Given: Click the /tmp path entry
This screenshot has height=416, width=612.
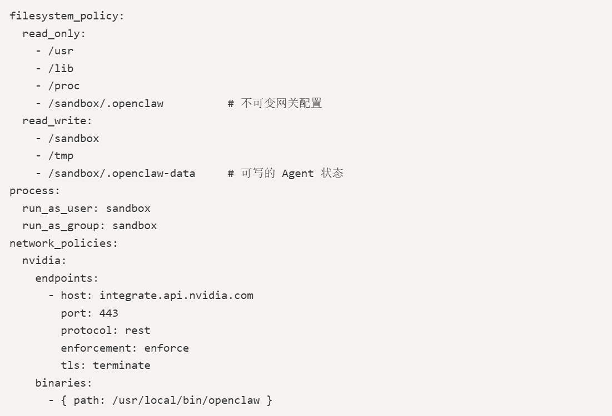Looking at the screenshot, I should (x=61, y=156).
